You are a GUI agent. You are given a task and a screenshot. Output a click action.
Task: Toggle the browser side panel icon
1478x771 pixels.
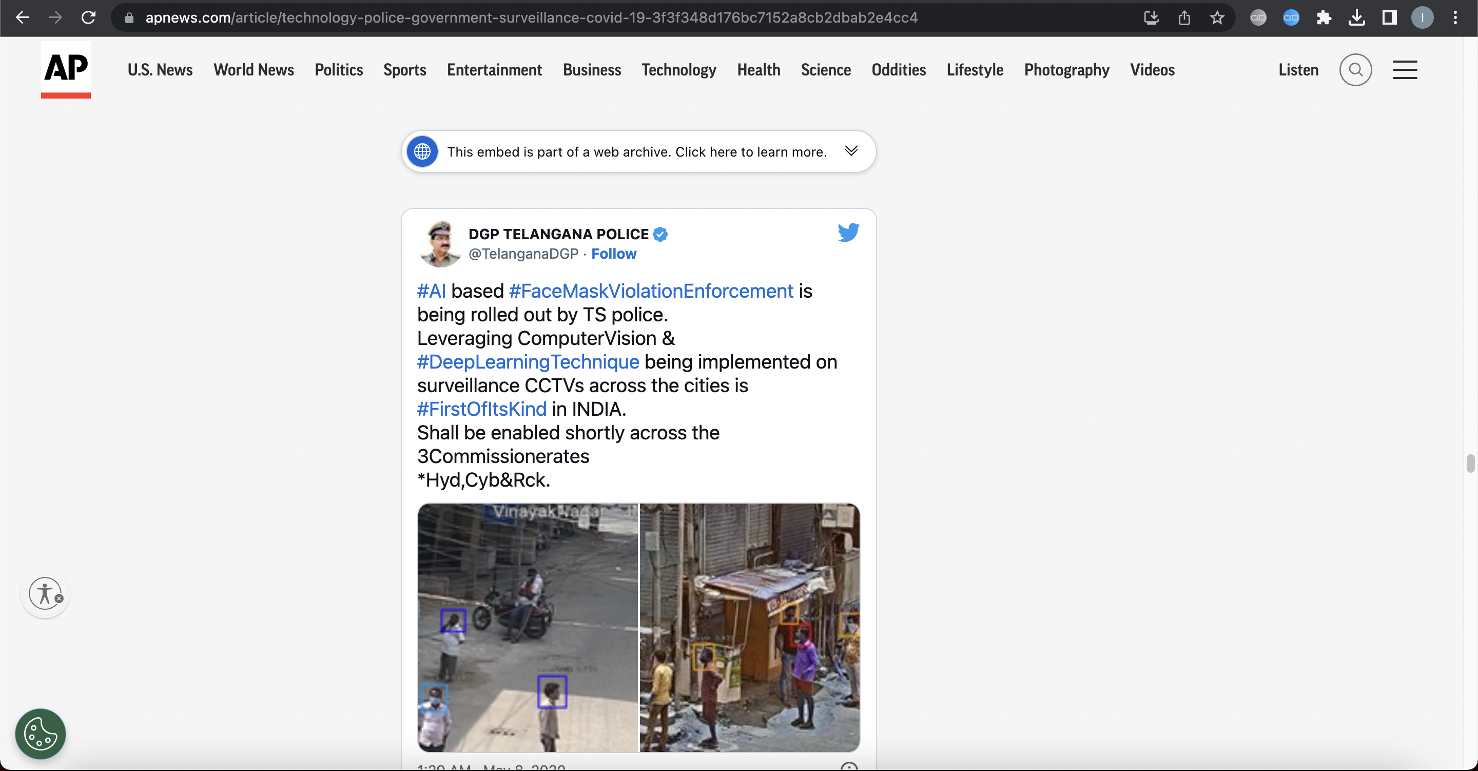[x=1389, y=18]
